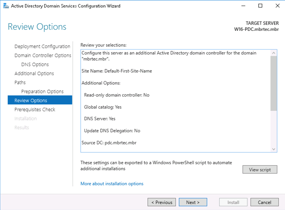Click 'Site Name: Default-First-Site-Name' text

(x=117, y=71)
